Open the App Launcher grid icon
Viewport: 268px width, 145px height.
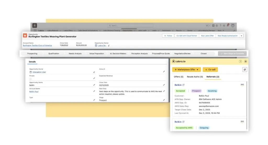[35, 30]
